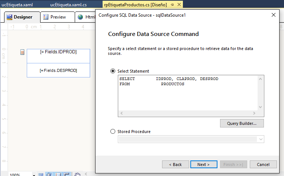Viewport: 284px width, 176px height.
Task: Open the Query Builder
Action: coord(242,123)
